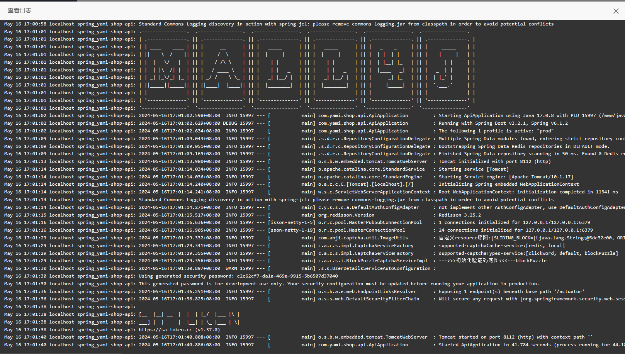Viewport: 625px width, 354px height.
Task: Select the 'supported-captchaCache-service:[redis, local]' message
Action: 501,246
